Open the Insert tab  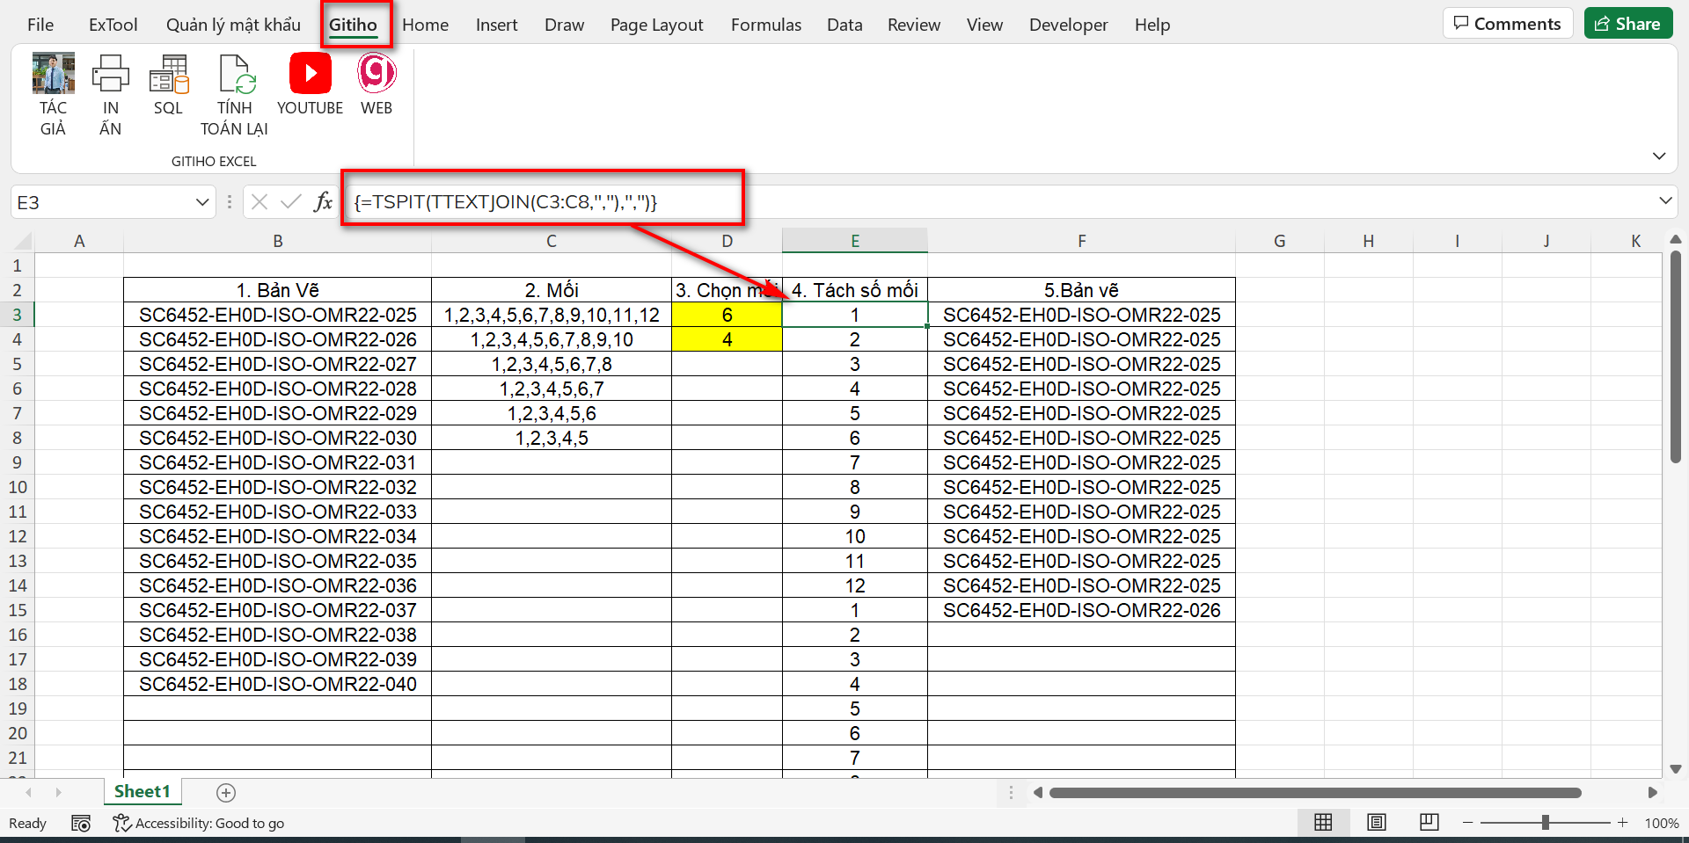pos(497,25)
